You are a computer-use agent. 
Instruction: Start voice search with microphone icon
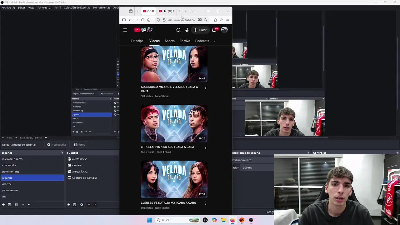tap(187, 30)
